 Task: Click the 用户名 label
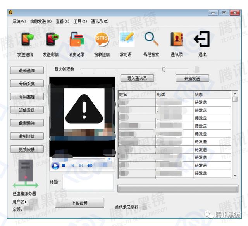coord(19,202)
